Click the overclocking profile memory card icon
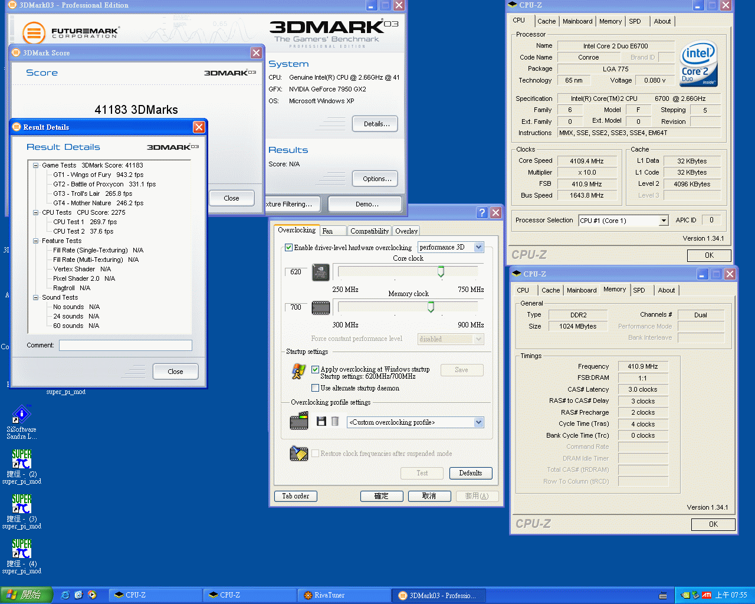Screen dimensions: 755x604 299,421
